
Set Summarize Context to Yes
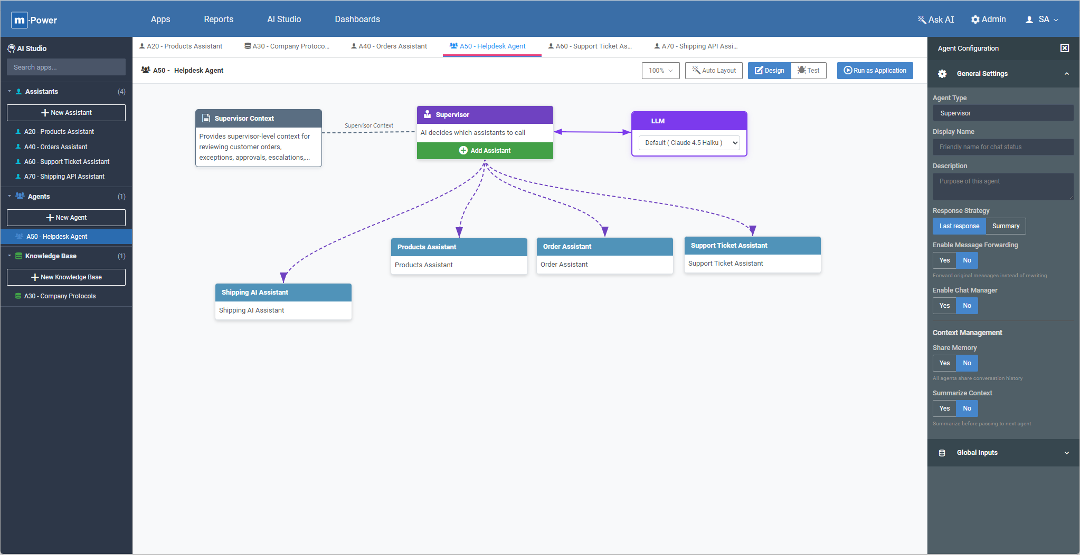pyautogui.click(x=944, y=408)
